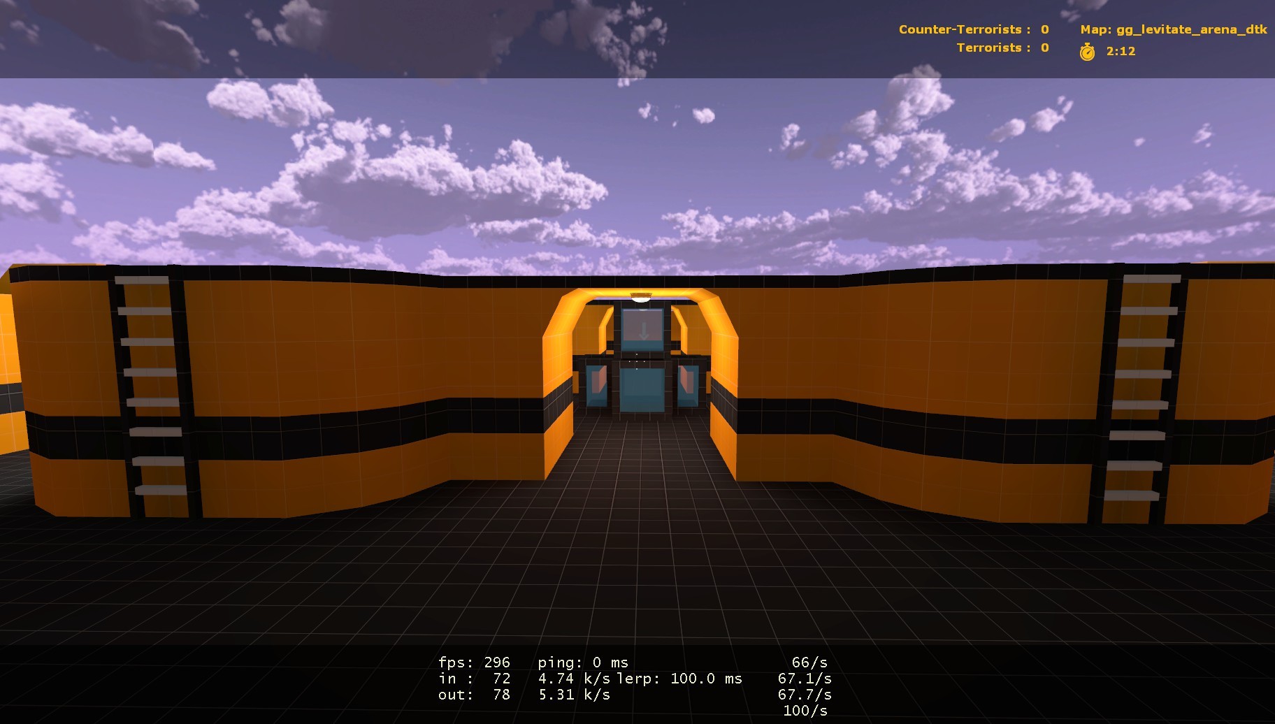Click the down arrow panel inside tunnel
Viewport: 1275px width, 724px height.
tap(643, 329)
